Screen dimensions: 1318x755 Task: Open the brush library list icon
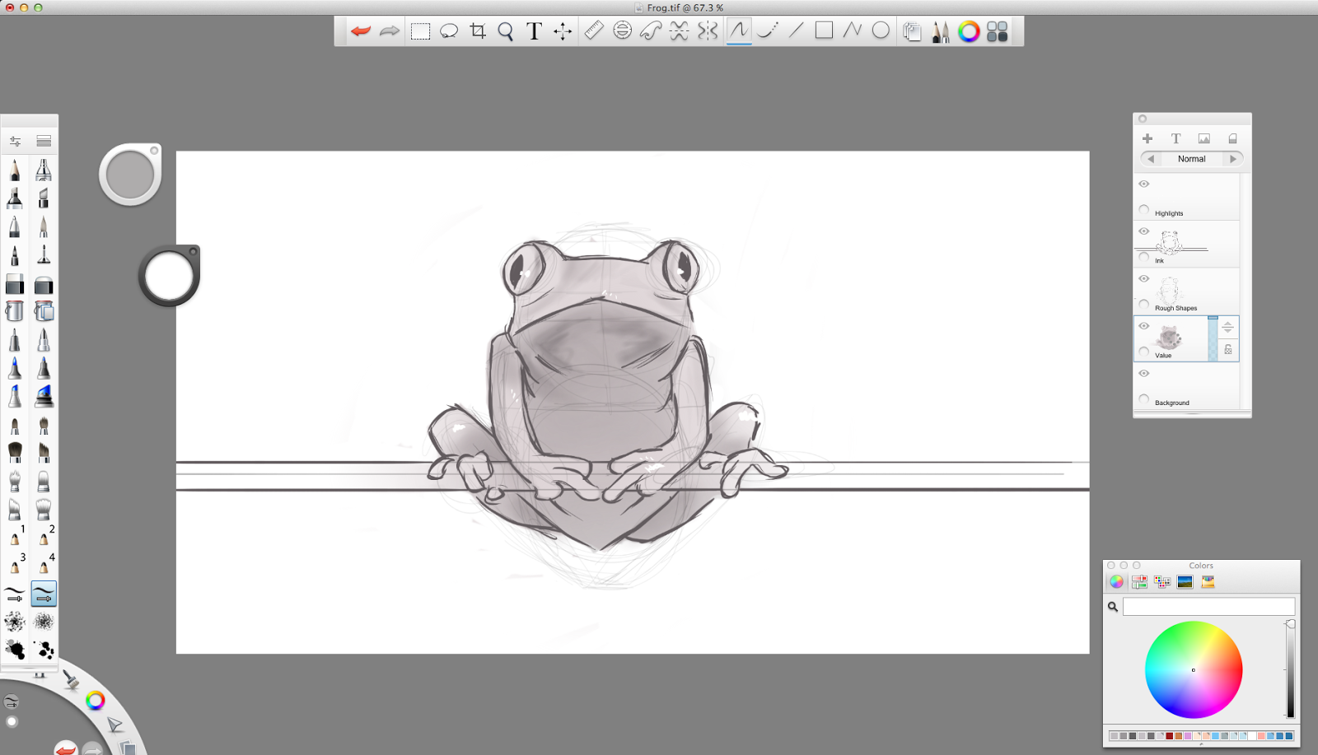pyautogui.click(x=44, y=142)
